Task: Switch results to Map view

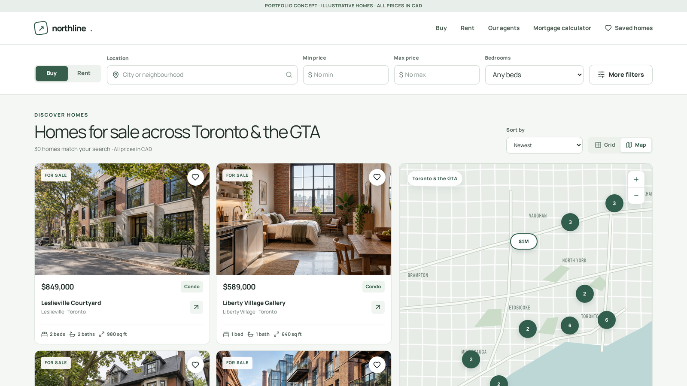Action: [636, 145]
